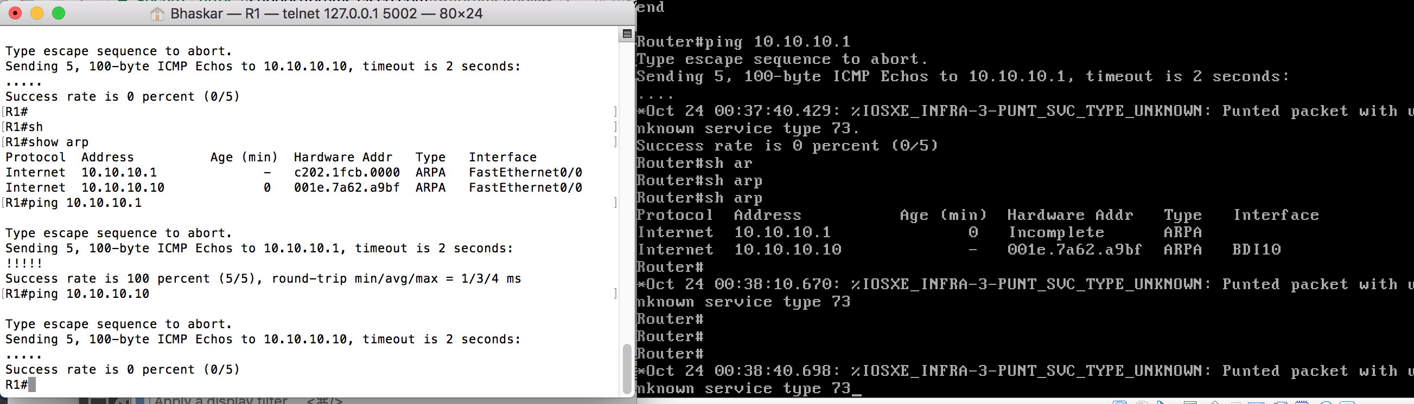Click the split-pane icon above the Terminal scrollbar
1414x404 pixels.
[x=626, y=34]
